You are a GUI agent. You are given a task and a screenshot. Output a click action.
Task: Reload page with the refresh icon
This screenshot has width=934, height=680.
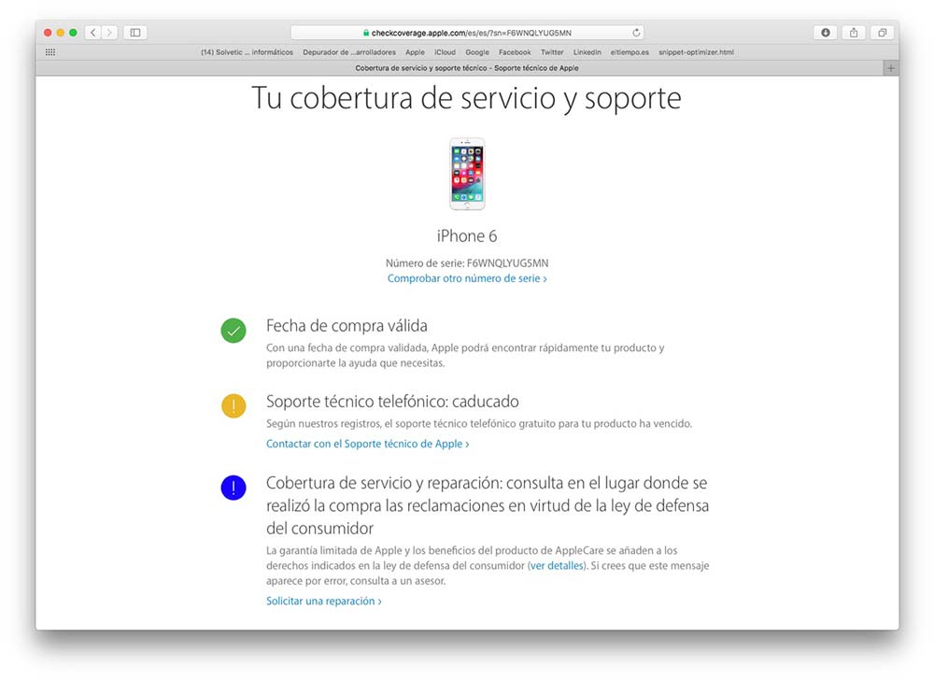[x=636, y=33]
